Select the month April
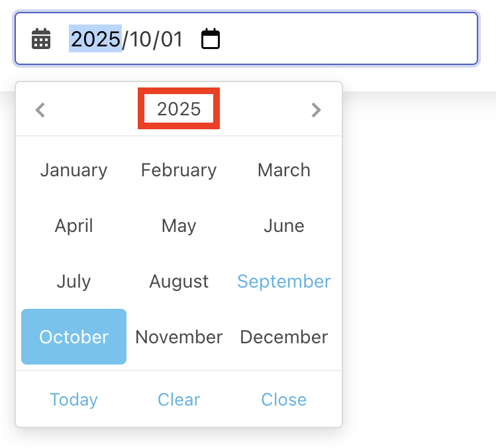This screenshot has width=496, height=448. [x=74, y=226]
